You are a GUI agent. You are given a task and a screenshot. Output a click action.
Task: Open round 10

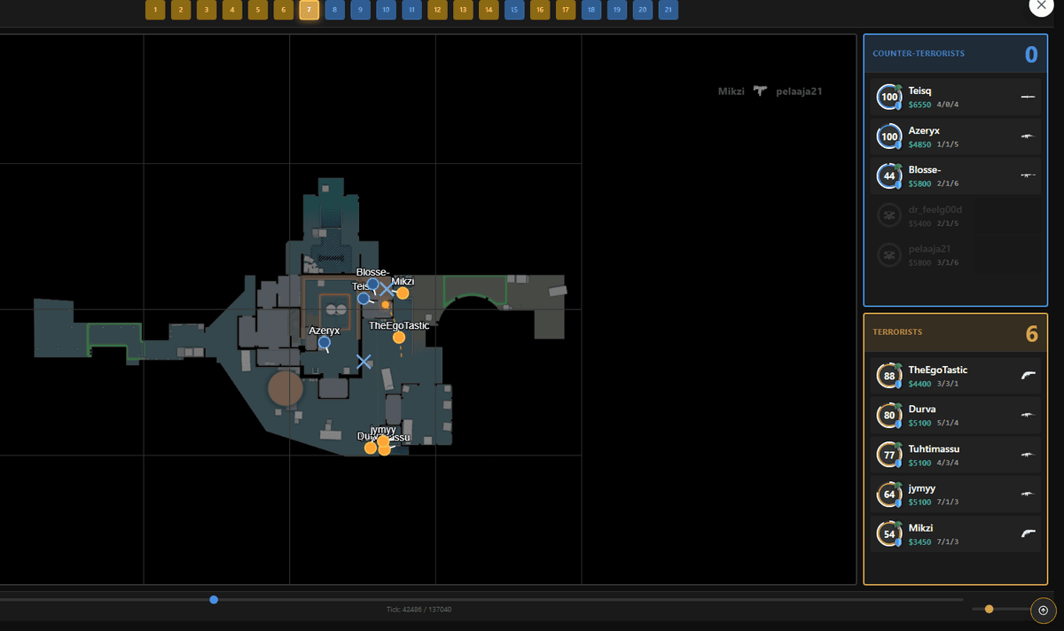point(387,10)
